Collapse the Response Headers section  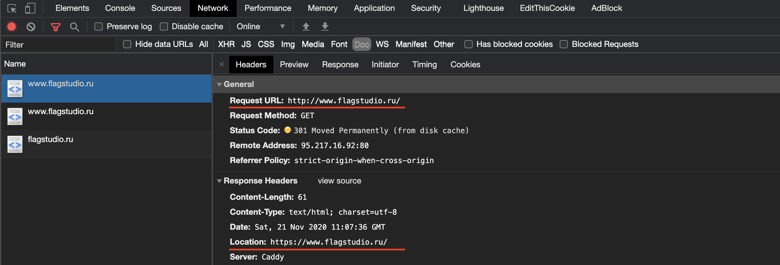(219, 181)
